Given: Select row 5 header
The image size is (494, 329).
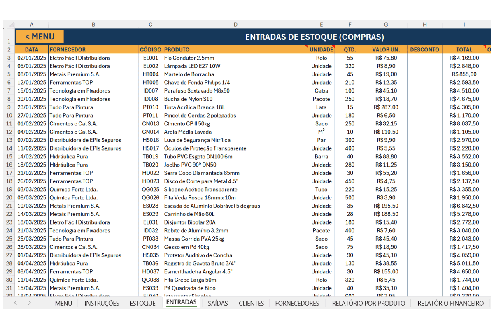Looking at the screenshot, I should pos(9,74).
